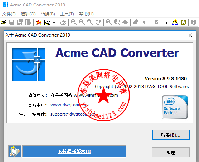Click the 确定 button
This screenshot has width=199, height=162.
171,152
